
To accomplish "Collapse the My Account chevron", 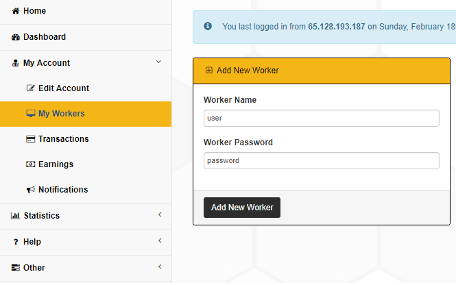I will click(x=159, y=62).
